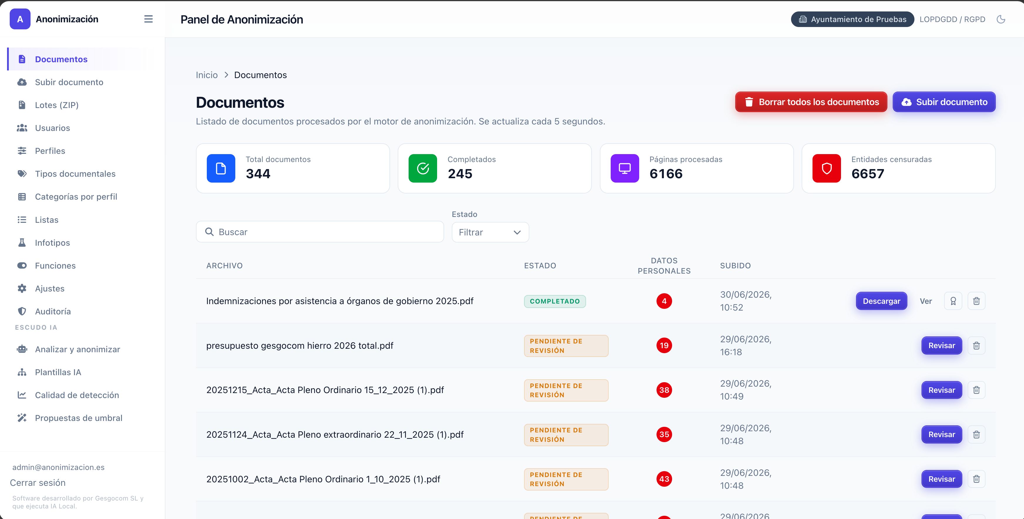Delete the Acta Pleno extraordinario 22_11_2025 file
Viewport: 1024px width, 519px height.
976,435
